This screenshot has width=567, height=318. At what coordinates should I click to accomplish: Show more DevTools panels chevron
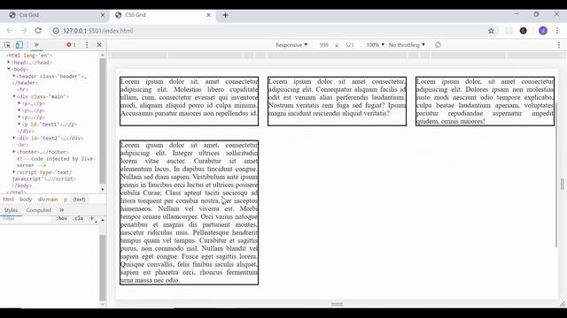click(36, 45)
